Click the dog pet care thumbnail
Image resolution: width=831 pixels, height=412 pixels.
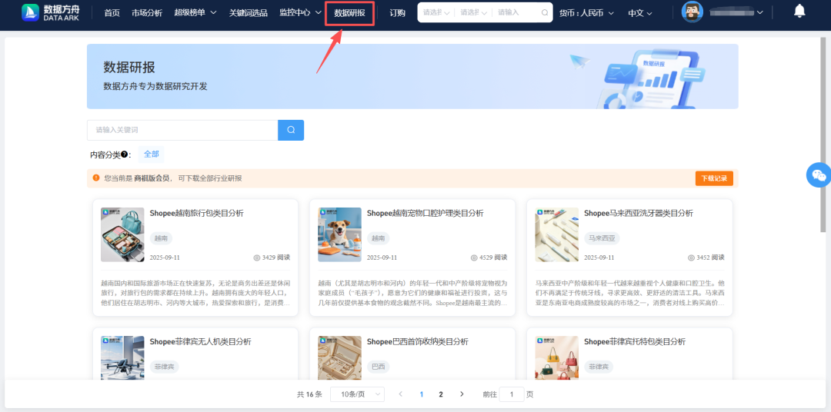pos(340,234)
